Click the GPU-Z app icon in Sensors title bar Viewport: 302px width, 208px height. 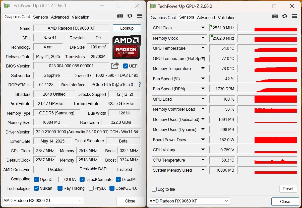click(x=153, y=6)
